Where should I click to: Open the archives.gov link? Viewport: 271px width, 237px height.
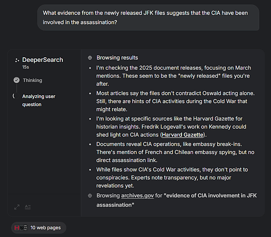point(137,195)
